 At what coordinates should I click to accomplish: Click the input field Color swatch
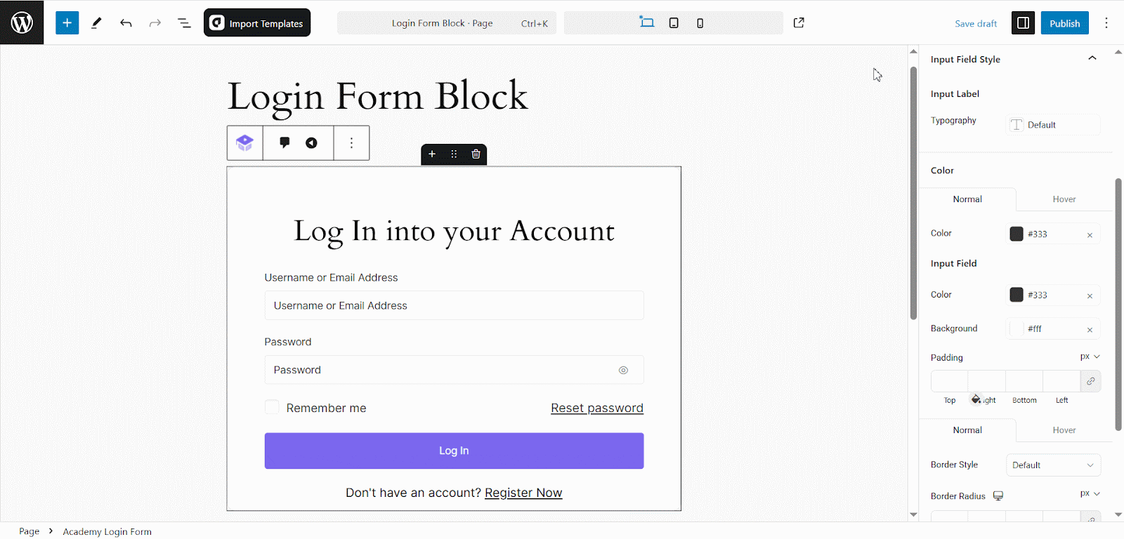tap(1016, 295)
